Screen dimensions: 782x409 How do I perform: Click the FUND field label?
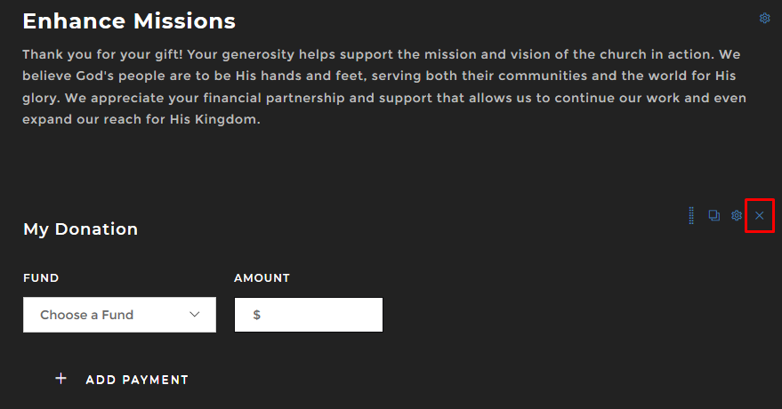point(41,278)
